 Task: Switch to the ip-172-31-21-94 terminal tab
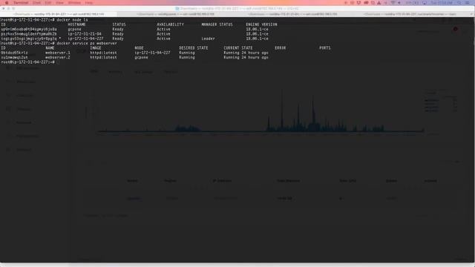pos(292,14)
